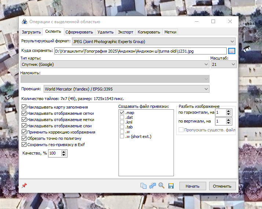Click the browse '...' button for save path
The width and height of the screenshot is (262, 209).
point(232,51)
